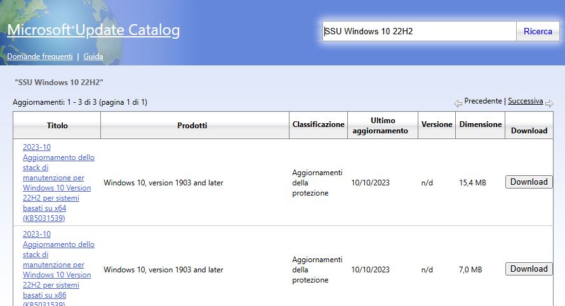Sort by Classificazione column header

pos(318,124)
